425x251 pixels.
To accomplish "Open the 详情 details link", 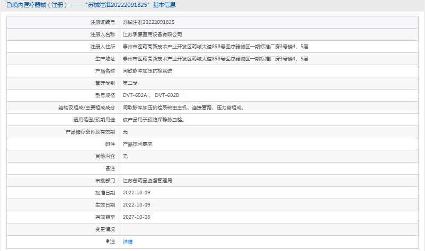I will [128, 242].
